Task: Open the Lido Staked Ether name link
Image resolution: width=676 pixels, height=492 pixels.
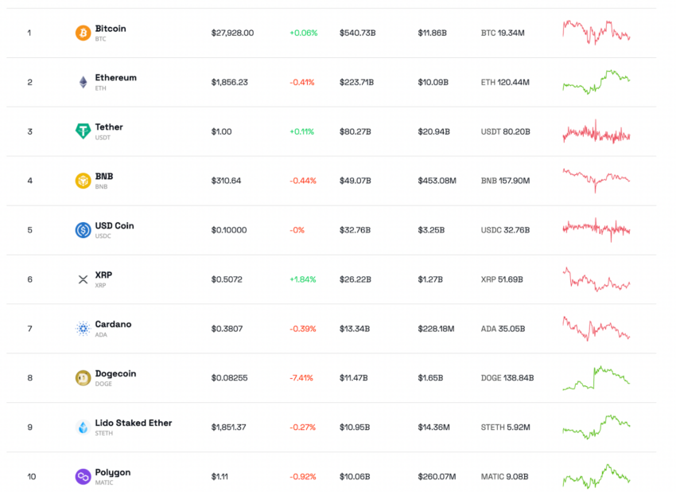Action: pos(134,423)
